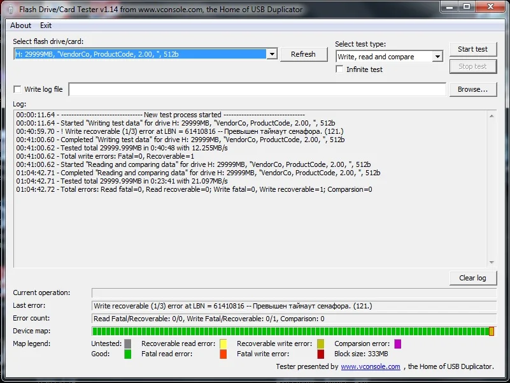
Task: Click the orange Fatal read error swatch
Action: coord(223,354)
